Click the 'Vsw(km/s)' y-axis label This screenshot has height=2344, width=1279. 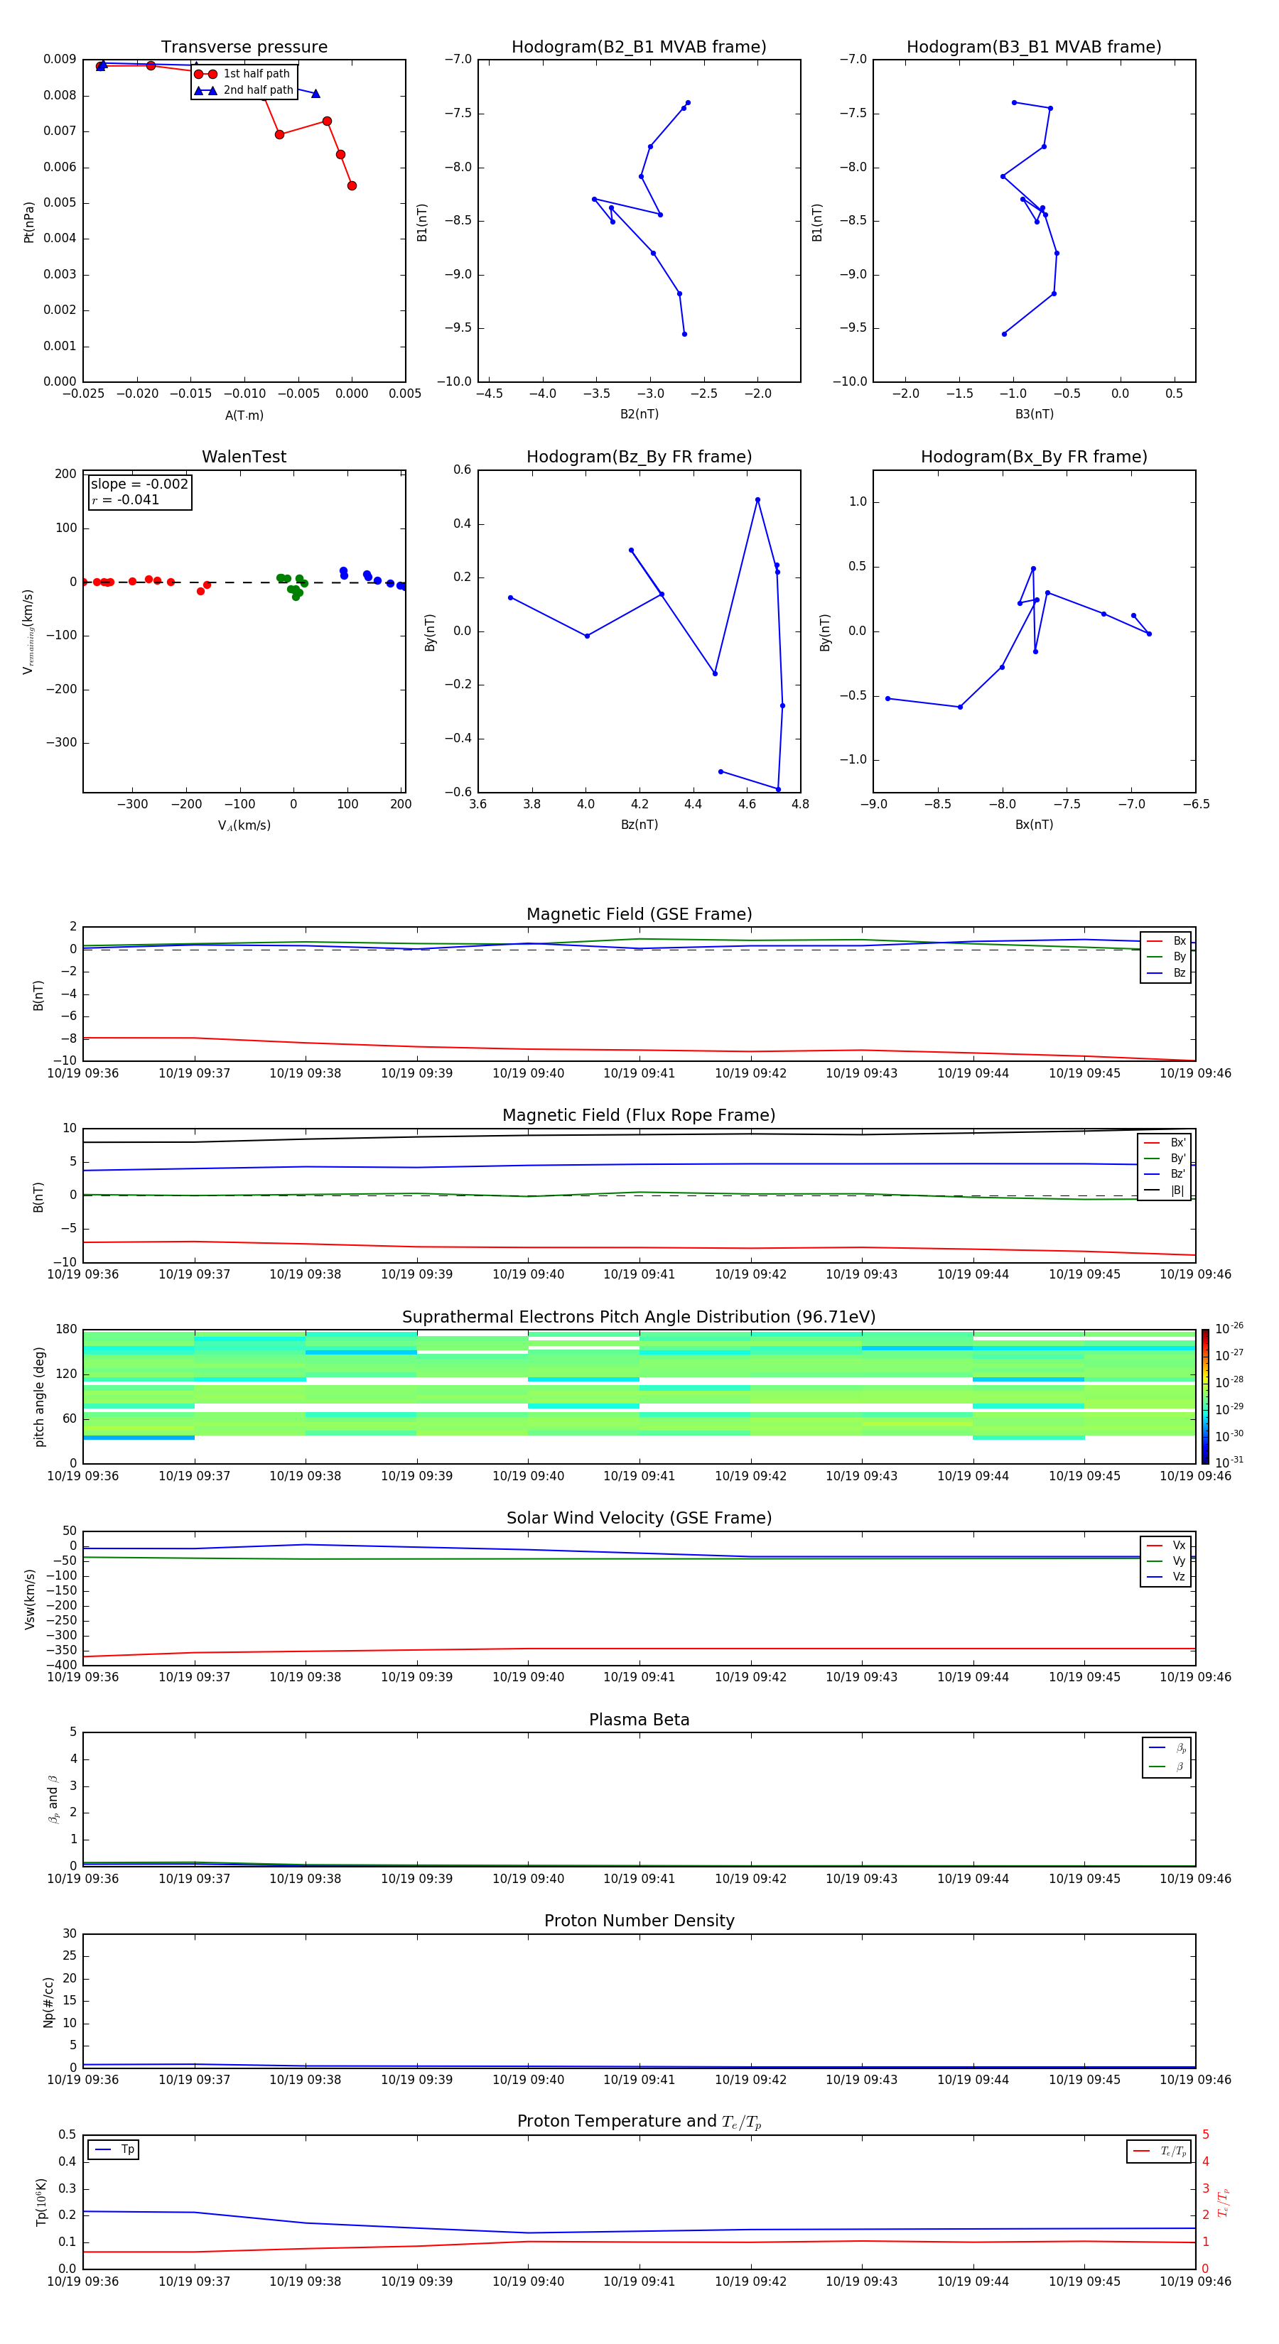[29, 1599]
